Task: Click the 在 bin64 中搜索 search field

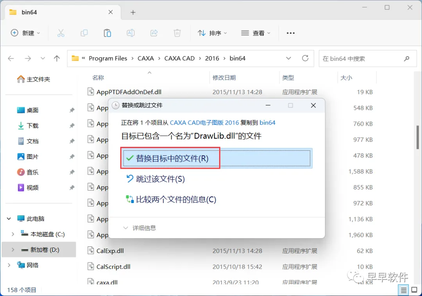Action: 368,58
